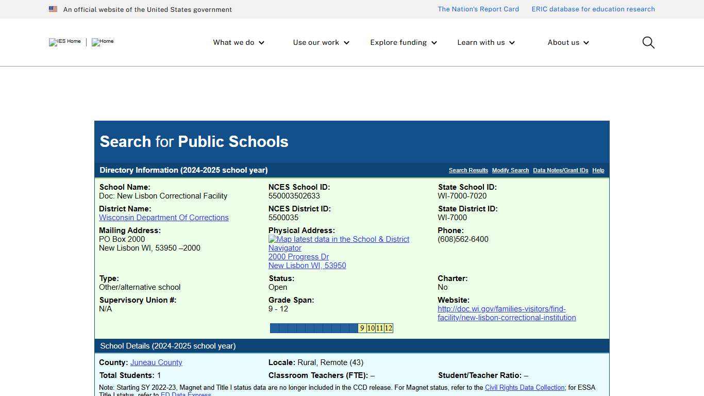Click Modify Search
The height and width of the screenshot is (396, 704).
click(510, 170)
